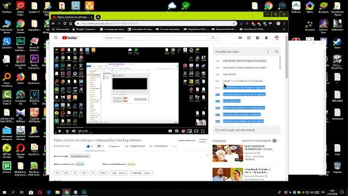Open the YouTube apps grid icon

249,38
